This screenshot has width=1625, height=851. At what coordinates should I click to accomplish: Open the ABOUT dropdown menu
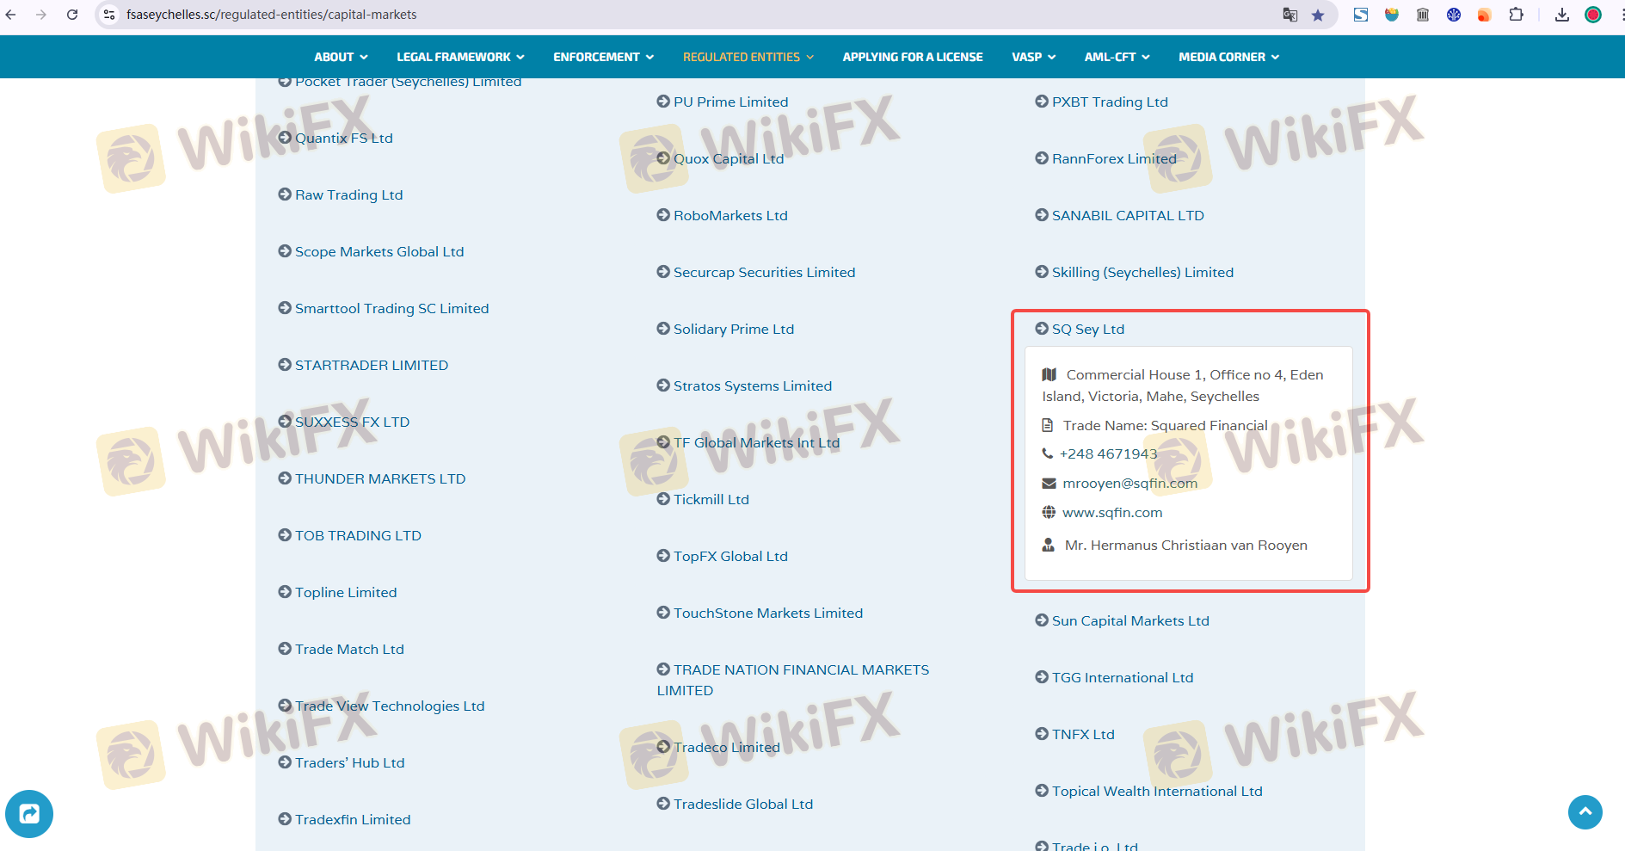tap(341, 57)
